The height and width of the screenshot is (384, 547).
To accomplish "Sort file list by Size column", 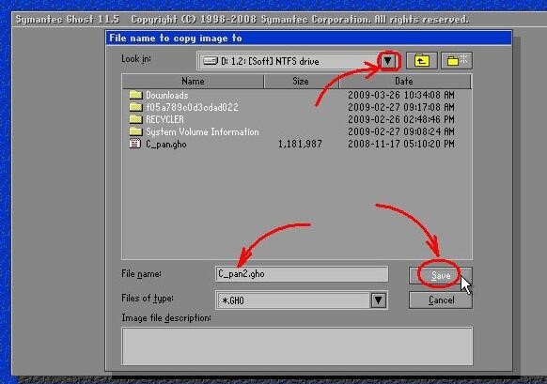I will click(x=301, y=81).
